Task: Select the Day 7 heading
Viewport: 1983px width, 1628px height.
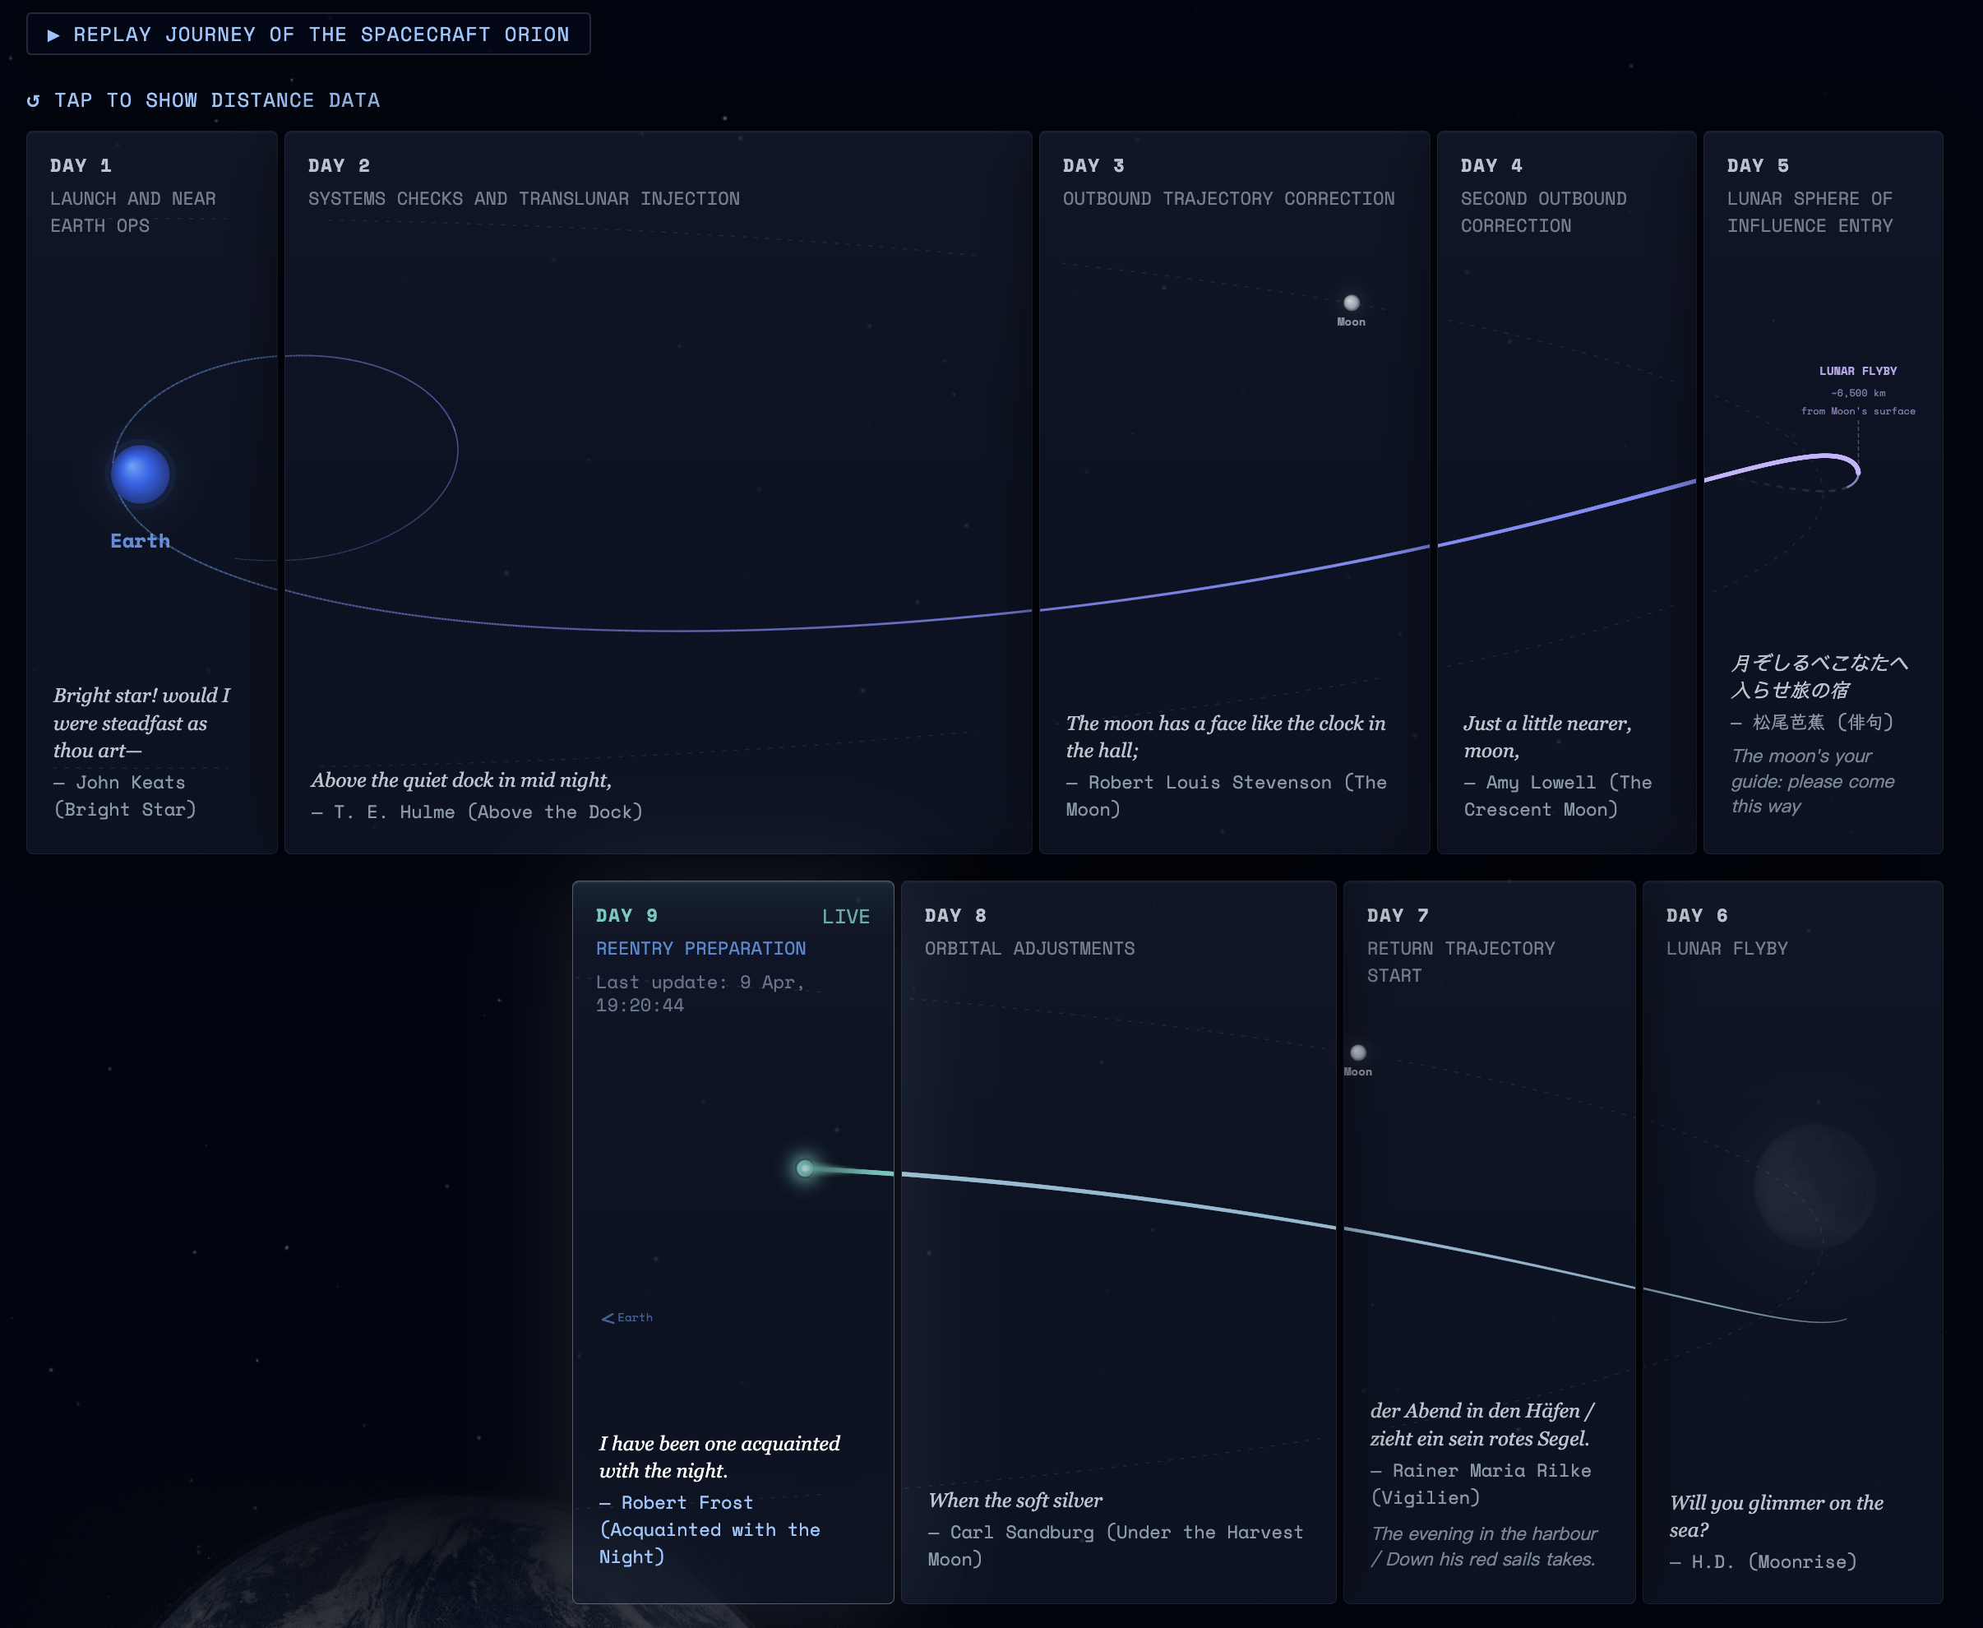Action: (1398, 916)
